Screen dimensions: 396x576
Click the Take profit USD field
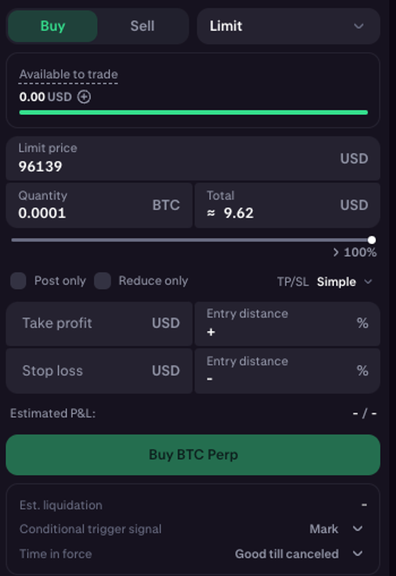[x=99, y=324]
